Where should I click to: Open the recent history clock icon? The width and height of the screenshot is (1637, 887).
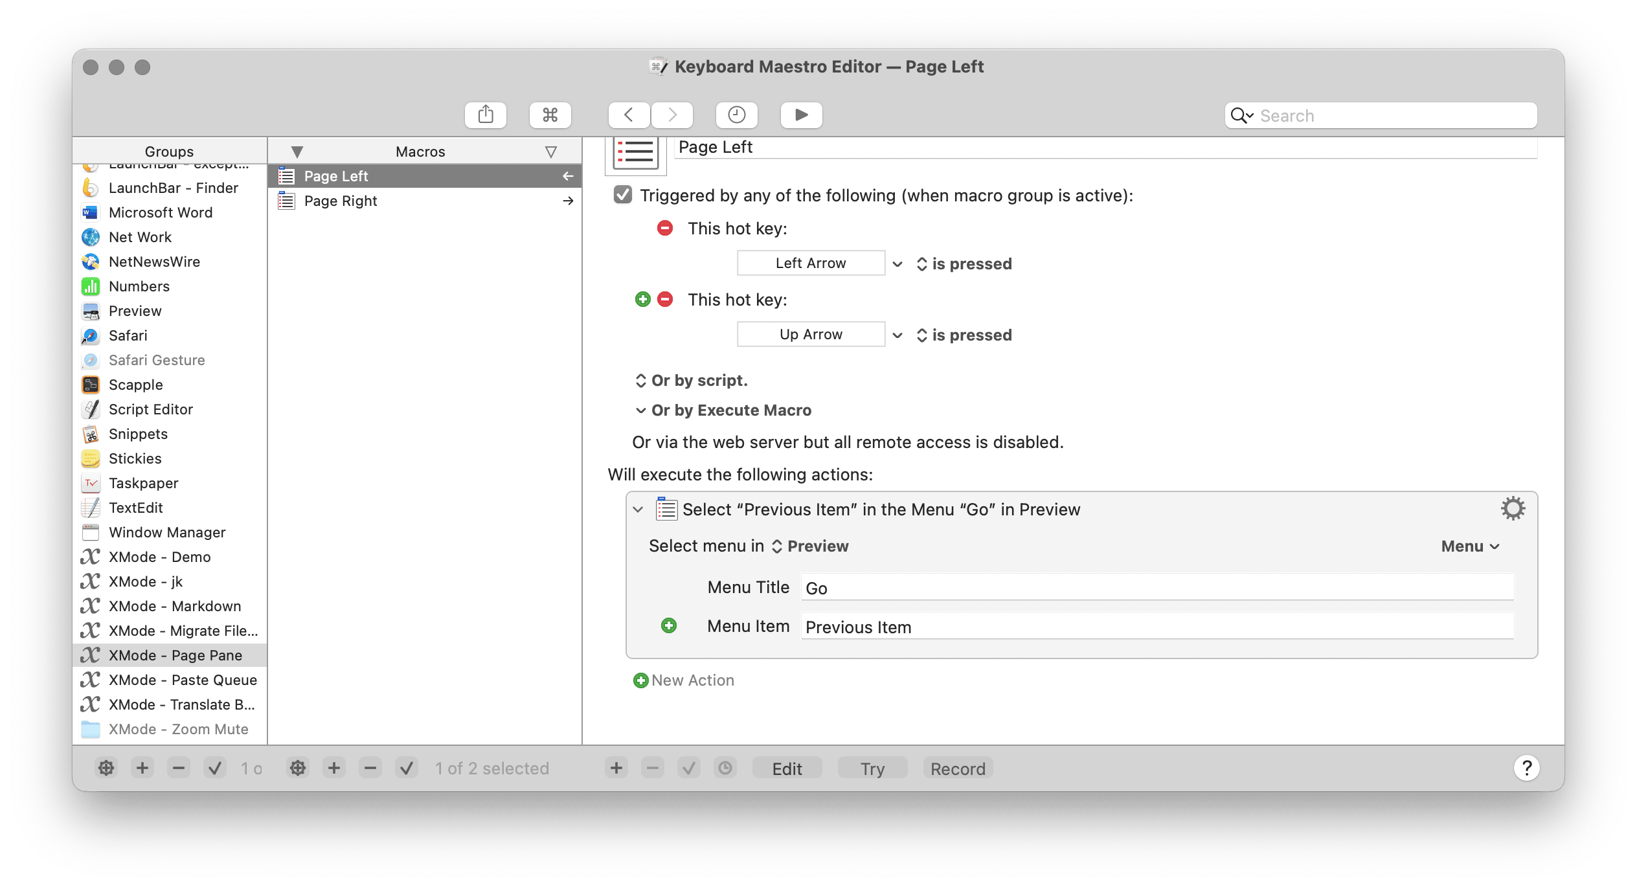[x=736, y=115]
